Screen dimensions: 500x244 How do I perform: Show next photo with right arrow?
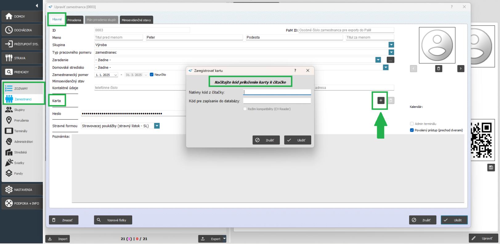point(461,69)
